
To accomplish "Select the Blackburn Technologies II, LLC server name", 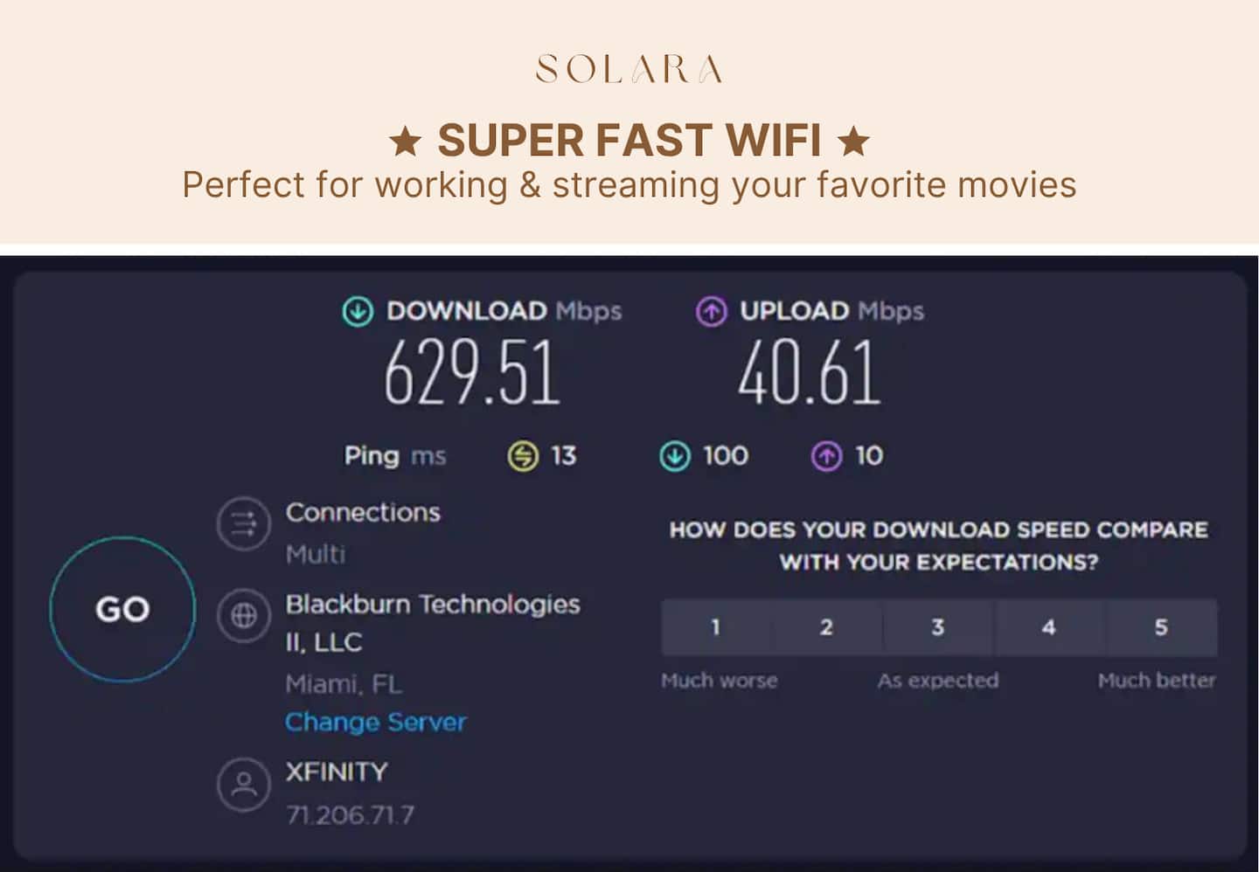I will coord(433,623).
